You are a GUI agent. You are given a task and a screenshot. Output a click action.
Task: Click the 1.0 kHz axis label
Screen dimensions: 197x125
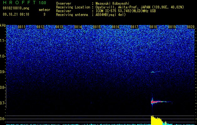(3, 56)
